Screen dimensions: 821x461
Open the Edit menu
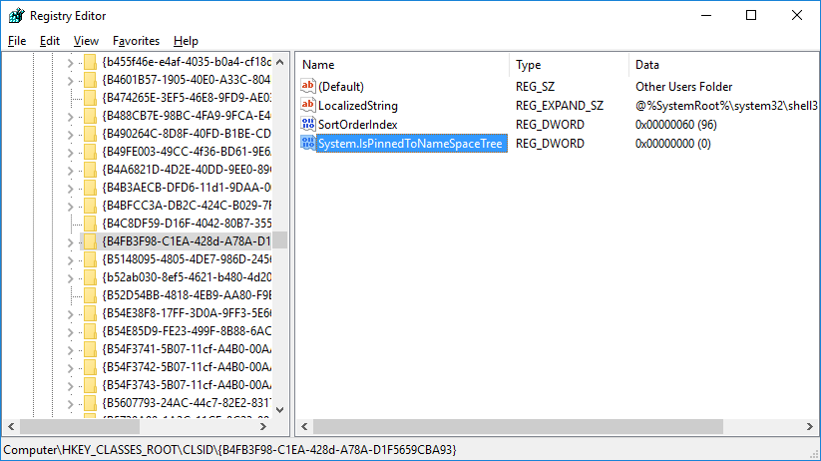click(50, 41)
